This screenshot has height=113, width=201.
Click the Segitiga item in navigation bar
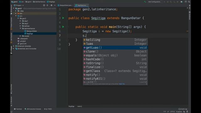[51, 2]
